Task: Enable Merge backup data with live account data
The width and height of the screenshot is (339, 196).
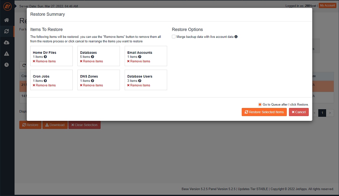Action: 174,37
